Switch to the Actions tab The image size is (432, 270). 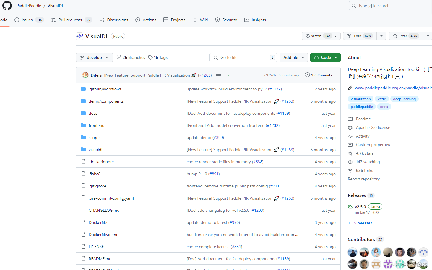(146, 20)
